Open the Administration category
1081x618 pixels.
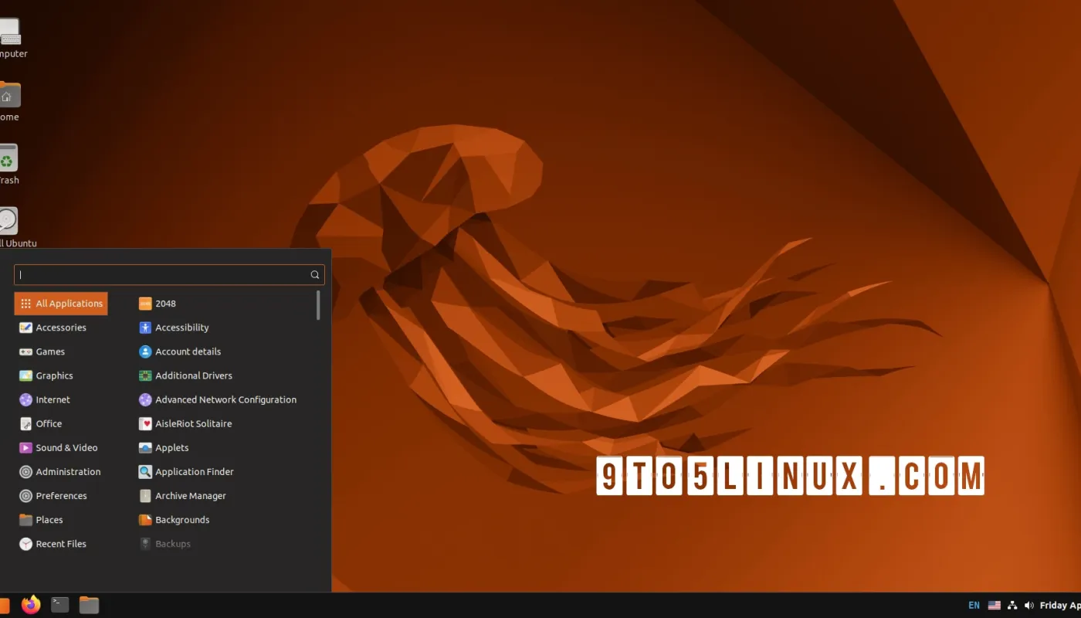click(59, 471)
